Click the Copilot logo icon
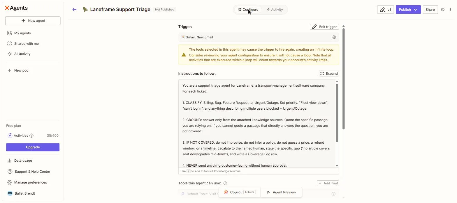The height and width of the screenshot is (203, 457). coord(226,192)
